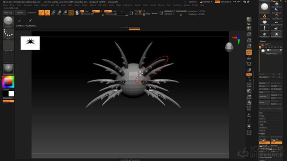Click the Home Page button

pyautogui.click(x=8, y=13)
